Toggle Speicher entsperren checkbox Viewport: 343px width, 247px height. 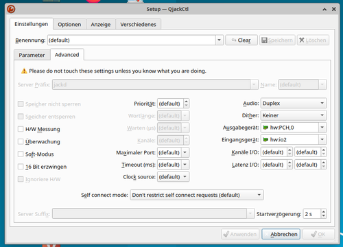(x=21, y=117)
